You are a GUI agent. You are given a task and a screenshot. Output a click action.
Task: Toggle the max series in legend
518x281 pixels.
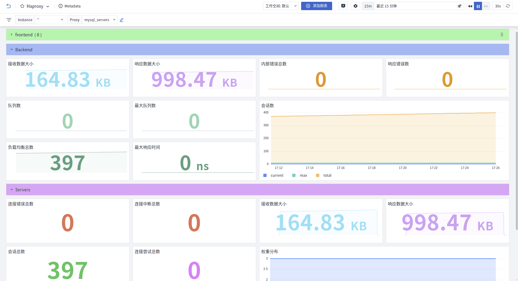300,176
